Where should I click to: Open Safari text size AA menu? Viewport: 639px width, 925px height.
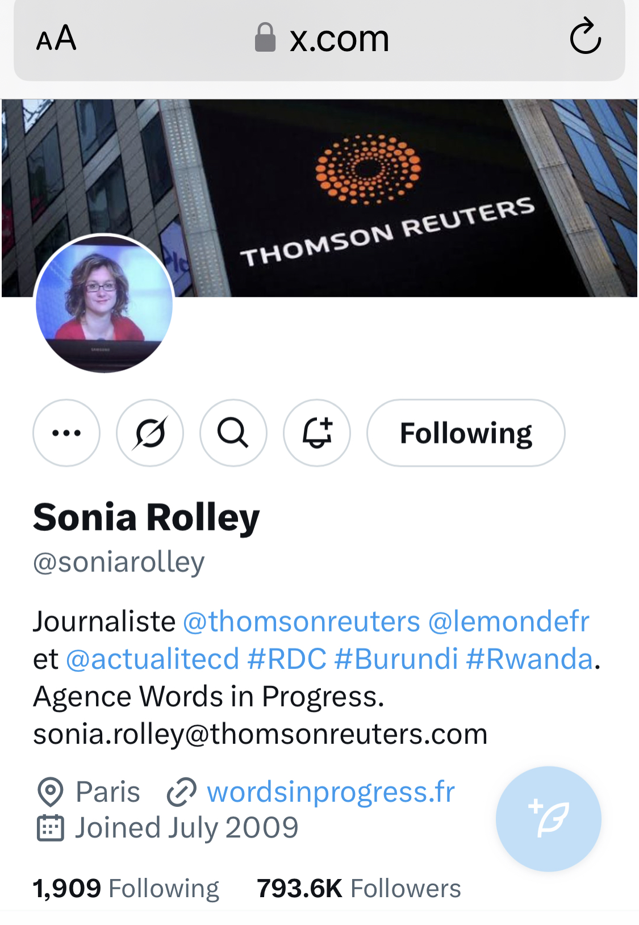tap(56, 39)
